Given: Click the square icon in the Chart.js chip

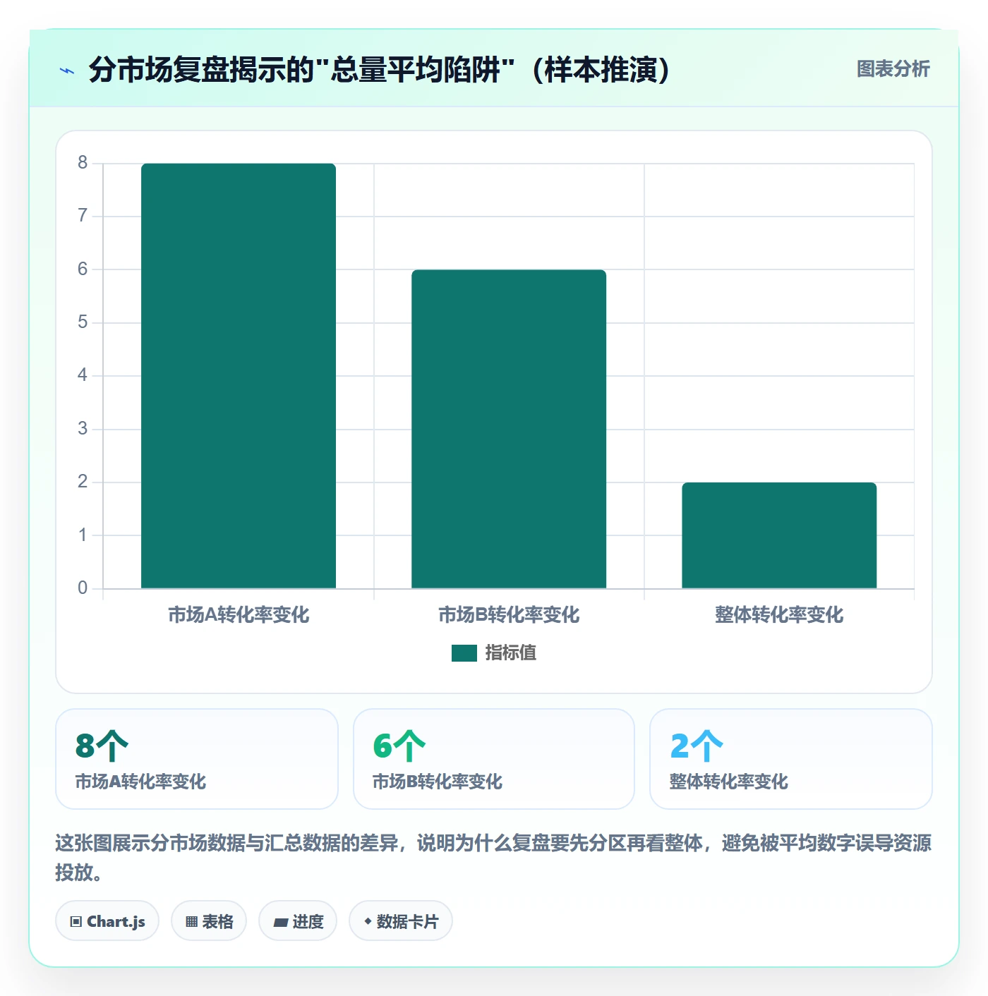Looking at the screenshot, I should pos(76,922).
